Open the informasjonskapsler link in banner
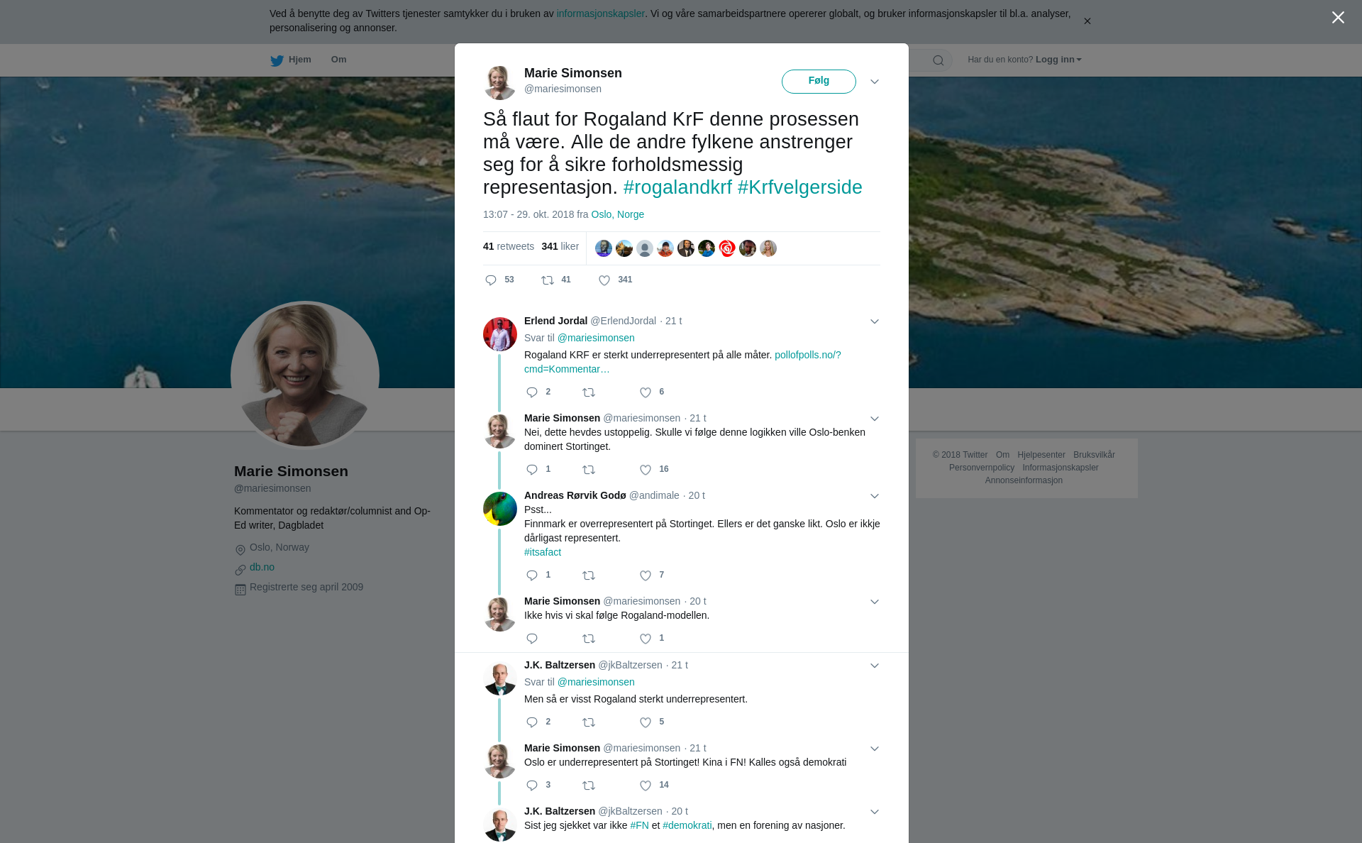Viewport: 1362px width, 843px height. click(600, 13)
